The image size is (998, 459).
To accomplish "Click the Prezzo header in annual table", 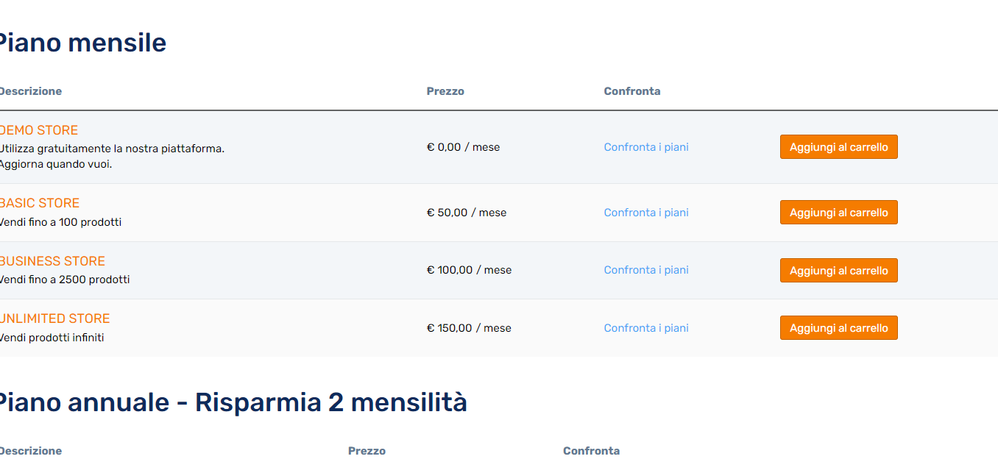I will [367, 451].
